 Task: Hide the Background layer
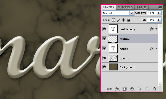click(105, 67)
